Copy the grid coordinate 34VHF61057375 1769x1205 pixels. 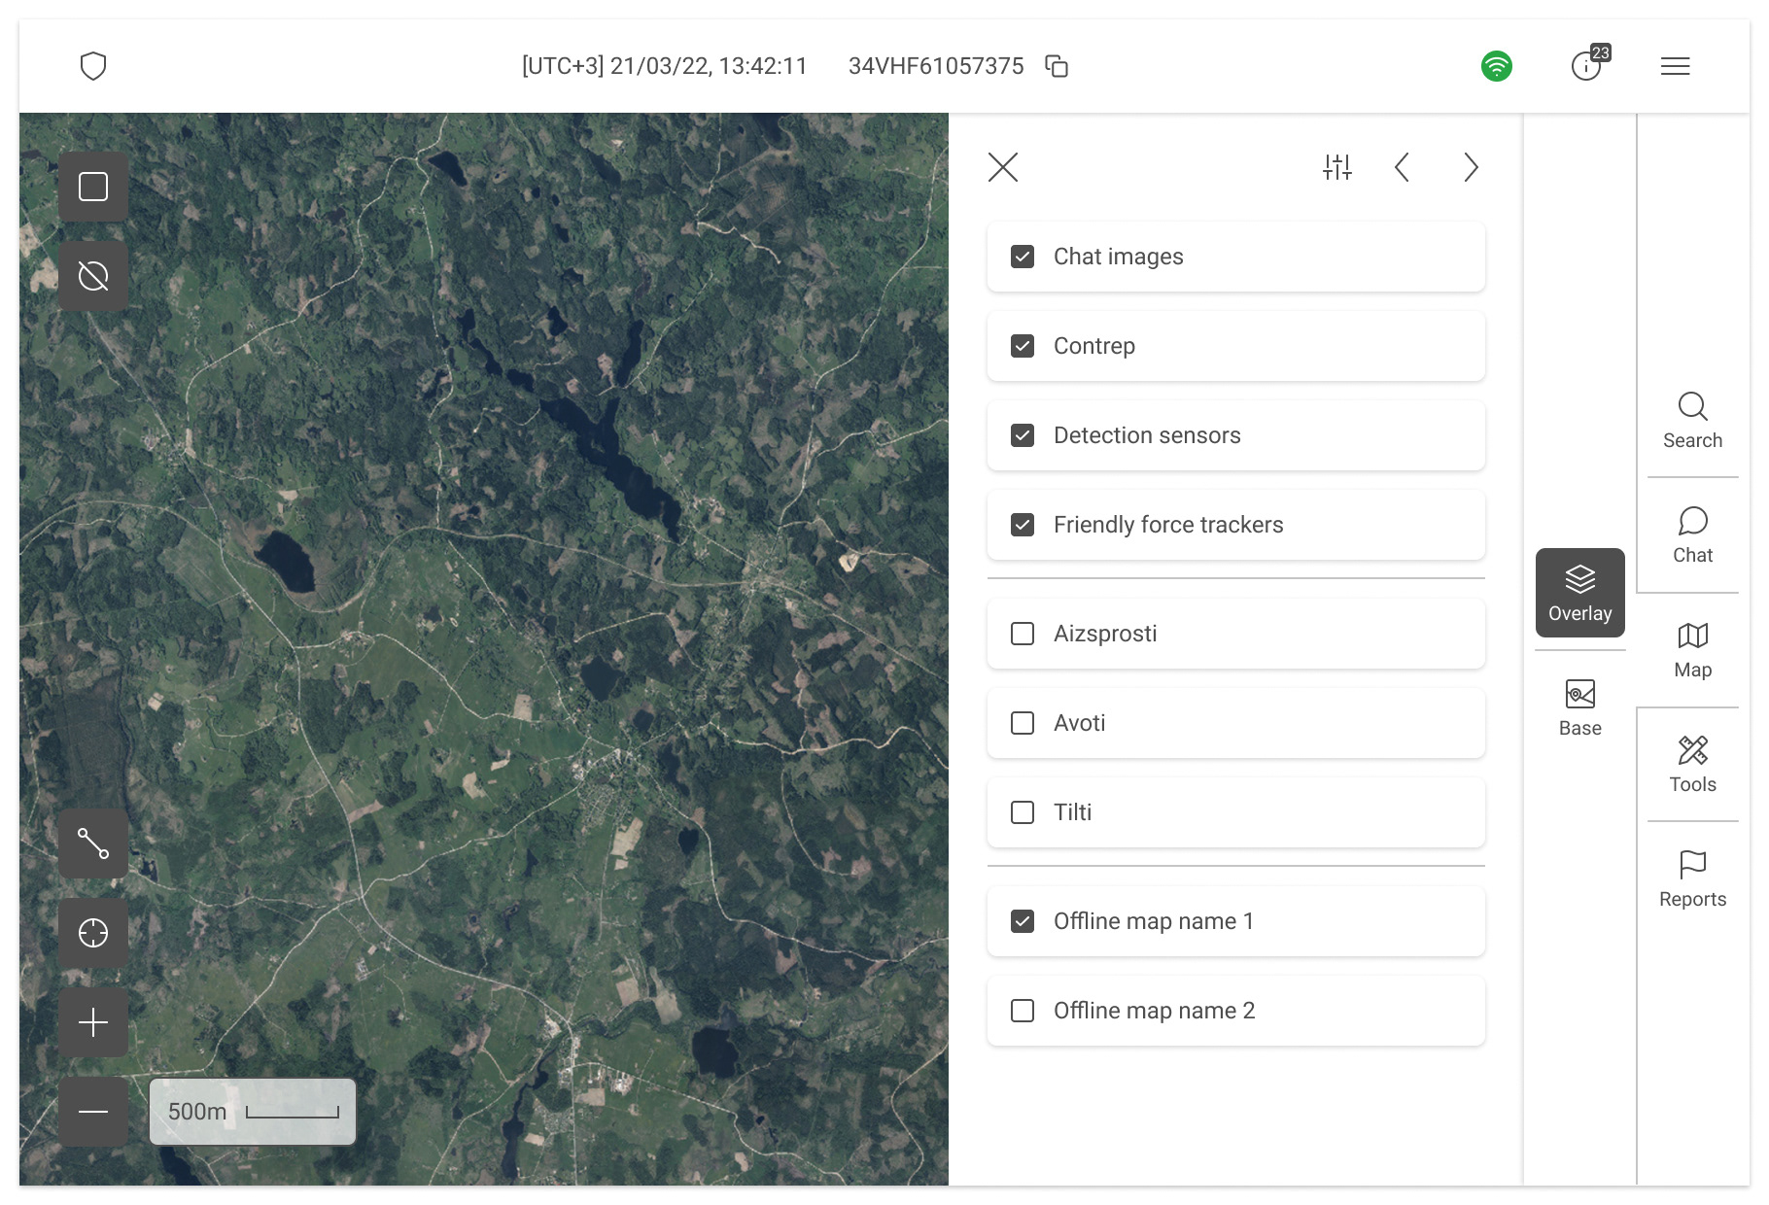1057,66
